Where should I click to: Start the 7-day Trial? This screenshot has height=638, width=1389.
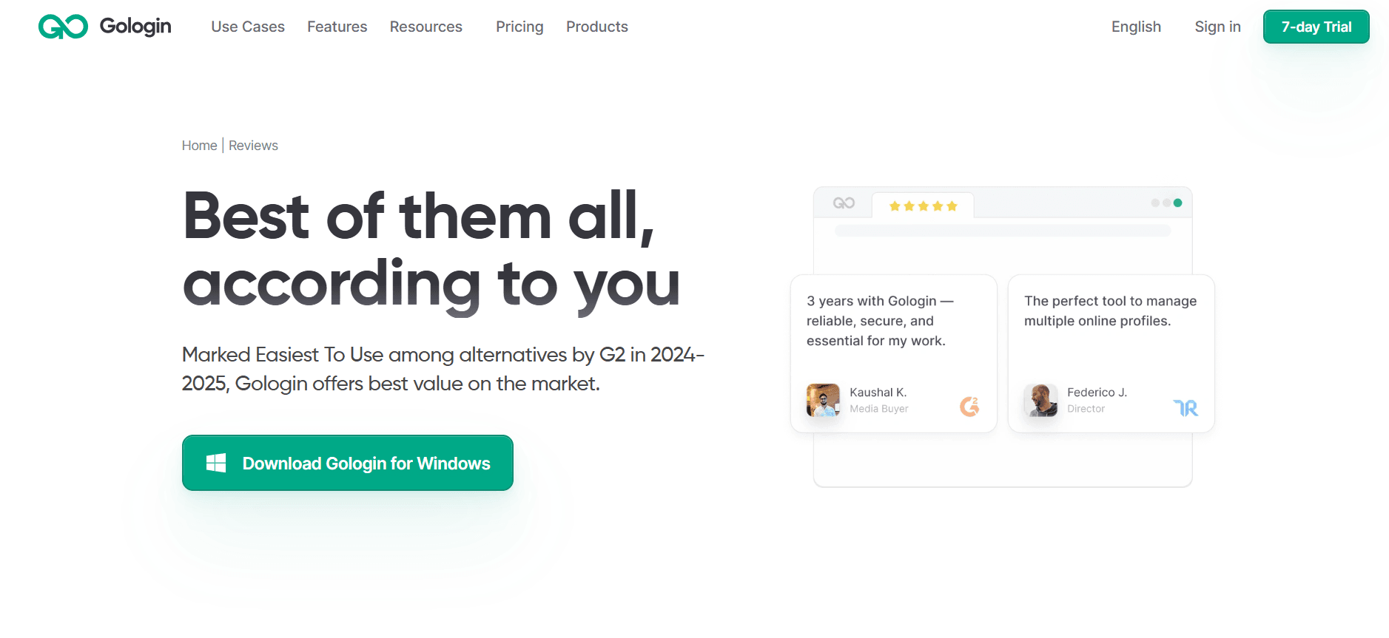(x=1316, y=27)
